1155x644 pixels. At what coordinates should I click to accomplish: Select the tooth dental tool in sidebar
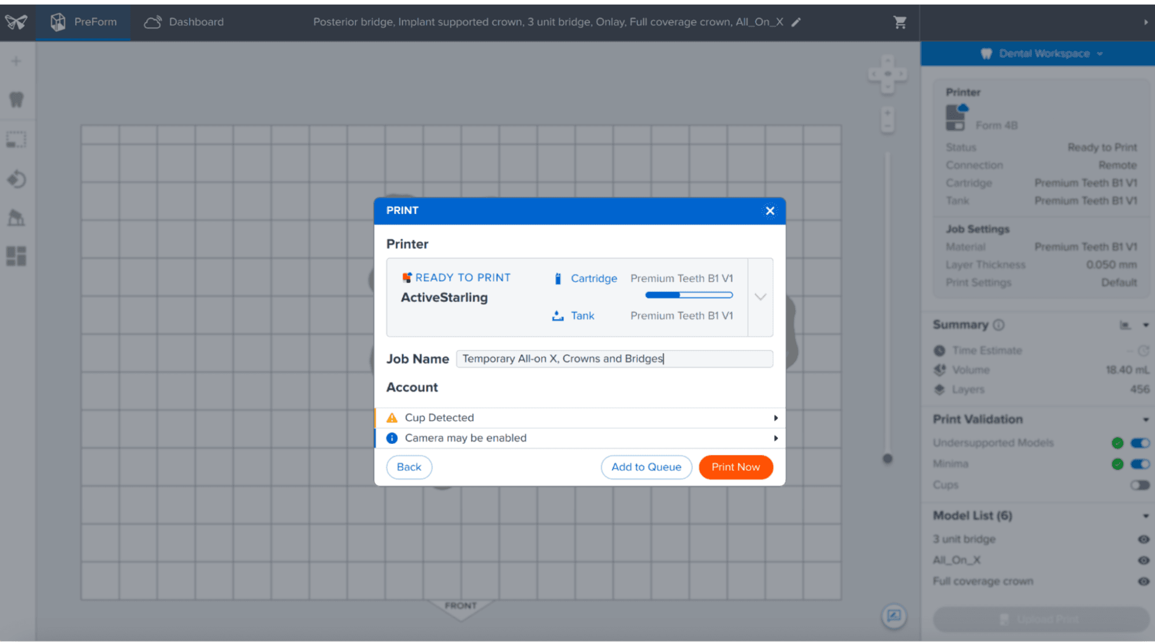click(x=16, y=100)
